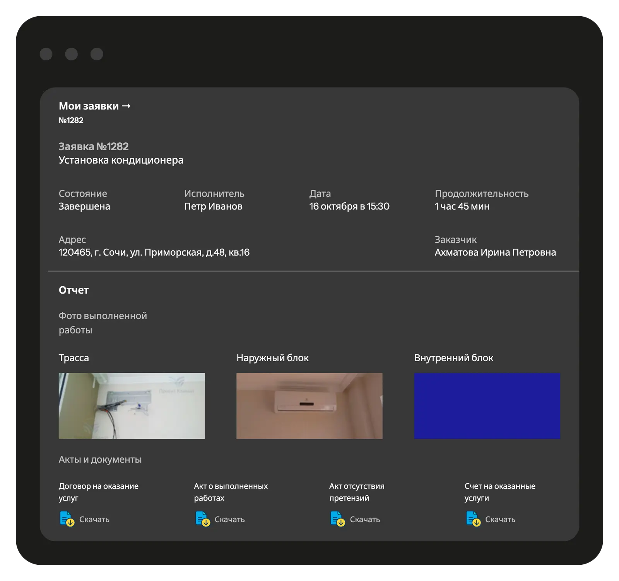The image size is (619, 581).
Task: Click the first gray window control dot
Action: pos(46,54)
